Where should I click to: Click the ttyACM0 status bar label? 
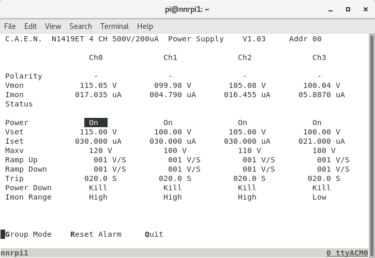coord(347,253)
